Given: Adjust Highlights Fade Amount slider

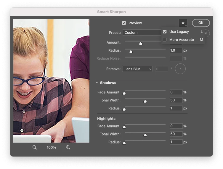Looking at the screenshot, I should (x=124, y=127).
